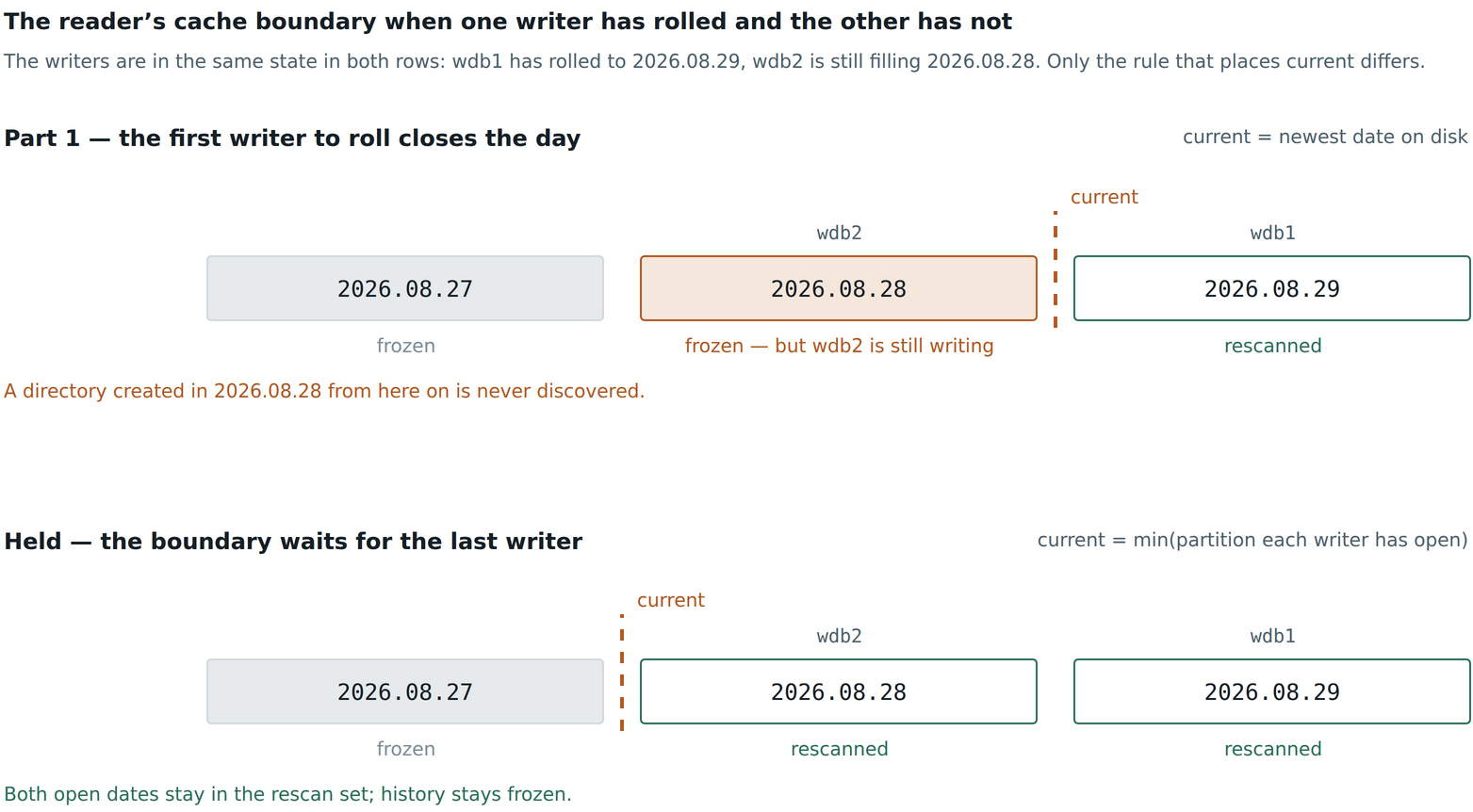
Task: Click the dashed current boundary line in Held row
Action: 622,673
